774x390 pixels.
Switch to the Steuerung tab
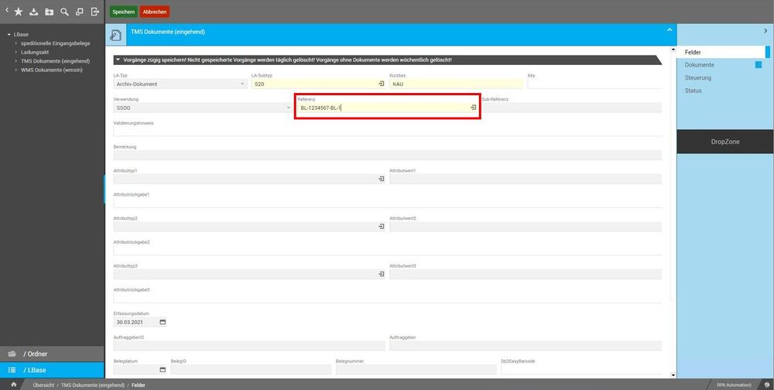point(698,77)
